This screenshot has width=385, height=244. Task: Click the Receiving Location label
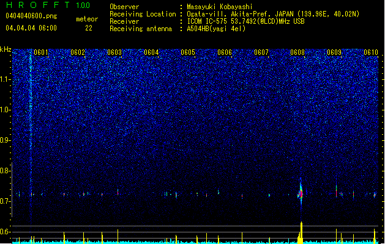(143, 14)
